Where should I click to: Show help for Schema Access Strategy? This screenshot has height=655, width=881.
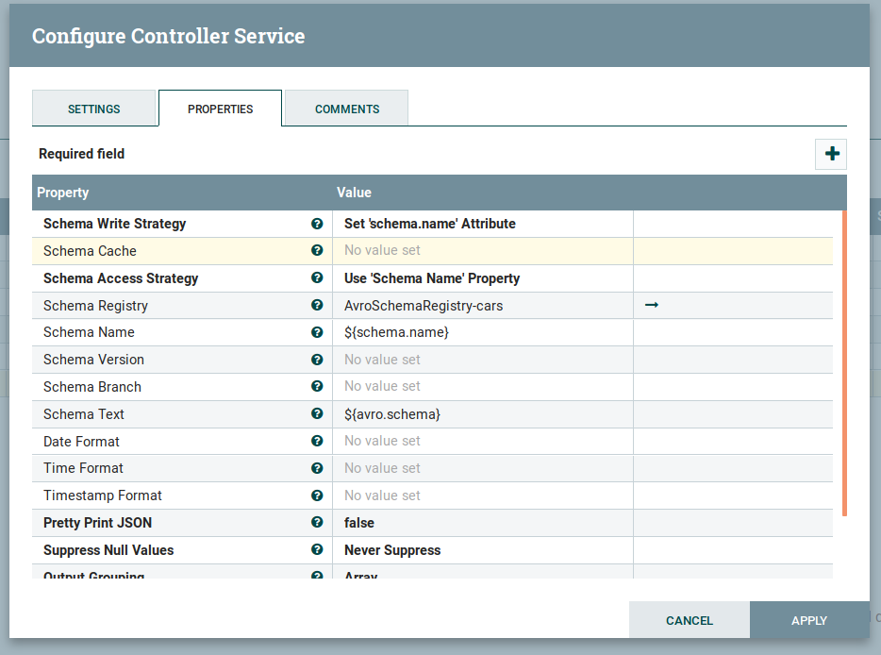click(x=317, y=278)
